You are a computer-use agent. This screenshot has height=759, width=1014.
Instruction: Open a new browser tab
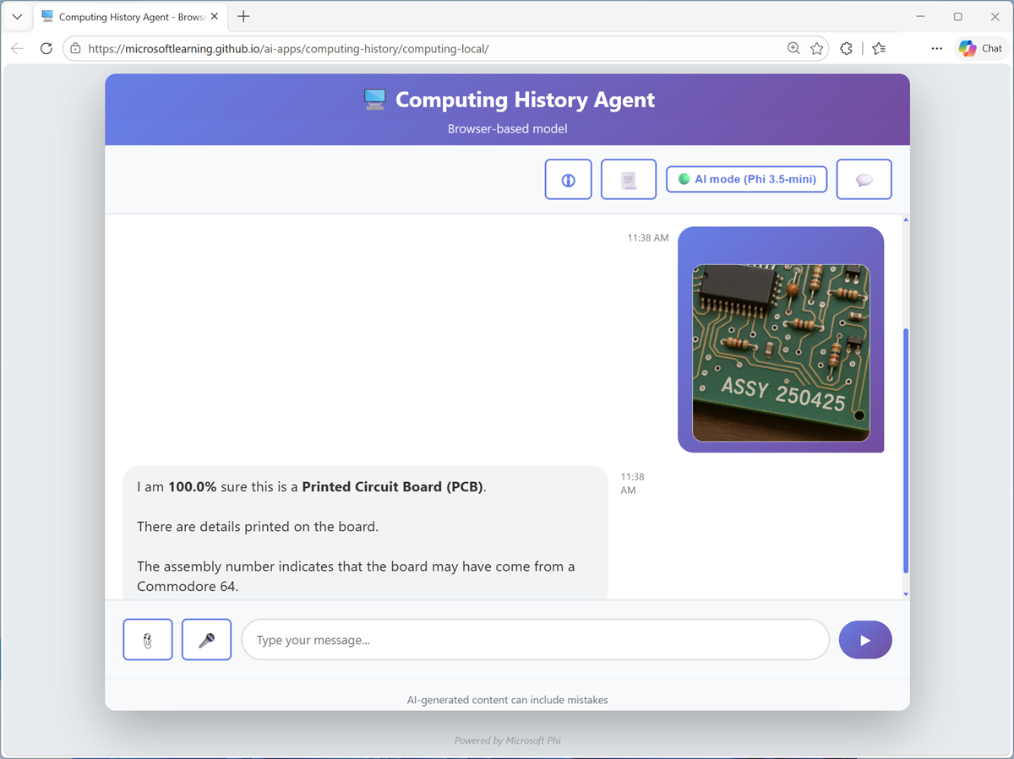243,17
